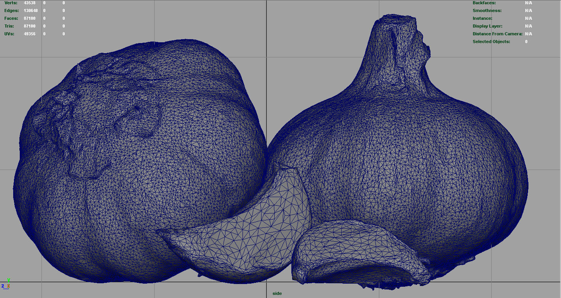Click the 'Backfaces:' label
This screenshot has height=298, width=561.
[484, 3]
